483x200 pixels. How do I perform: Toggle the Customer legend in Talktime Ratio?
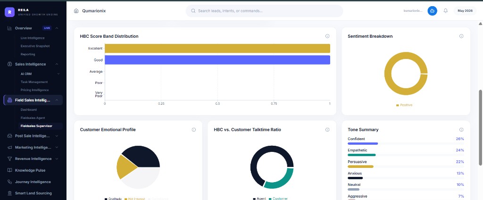coord(278,199)
